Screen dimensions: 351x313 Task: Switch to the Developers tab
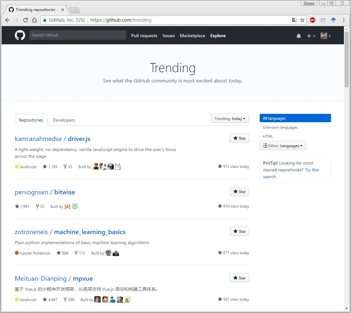64,120
